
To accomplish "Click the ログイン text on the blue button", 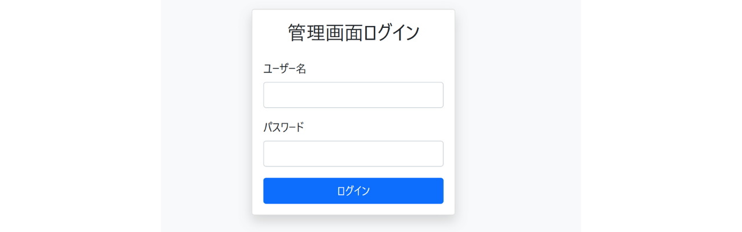I will pyautogui.click(x=353, y=191).
